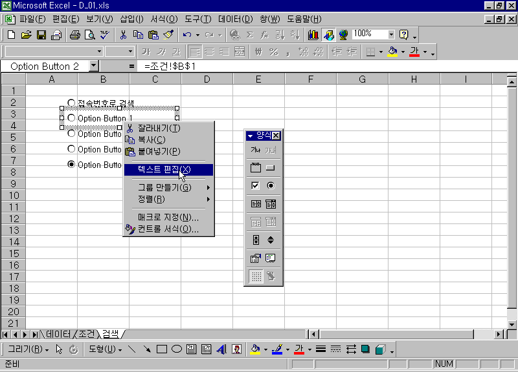
Task: Expand 정렬(R) submenu
Action: coord(168,199)
